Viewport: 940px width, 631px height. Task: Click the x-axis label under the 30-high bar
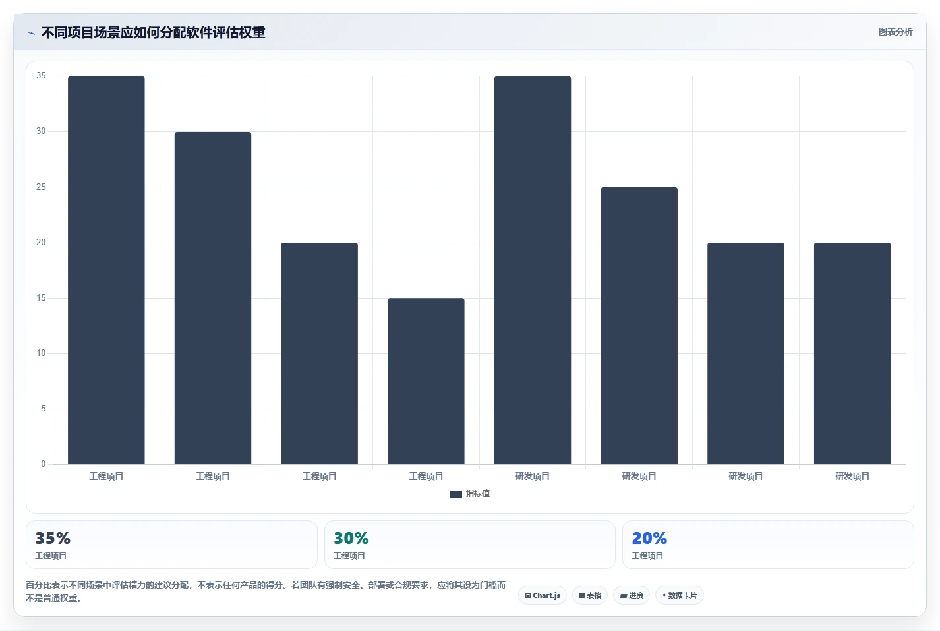(x=213, y=476)
